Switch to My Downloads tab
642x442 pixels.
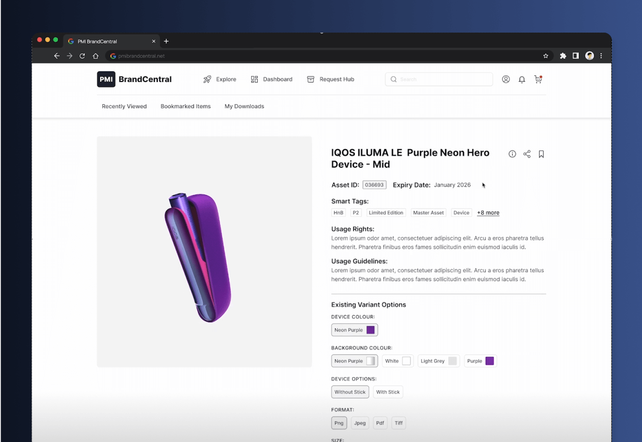[x=244, y=106]
